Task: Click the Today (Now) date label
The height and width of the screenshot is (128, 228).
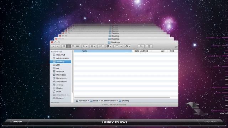Action: coord(114,122)
